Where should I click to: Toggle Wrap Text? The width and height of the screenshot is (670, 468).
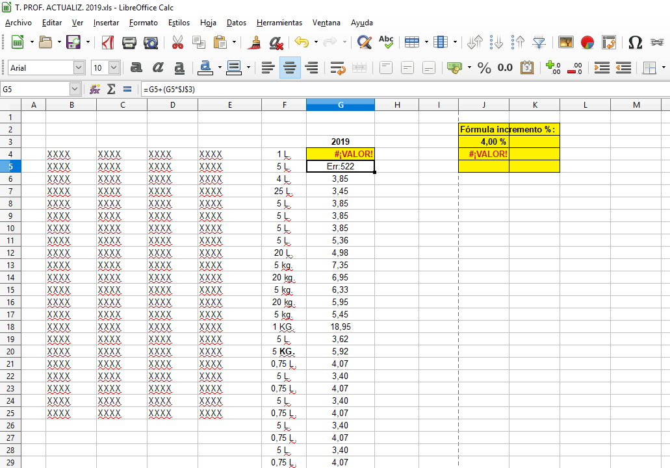click(x=337, y=68)
